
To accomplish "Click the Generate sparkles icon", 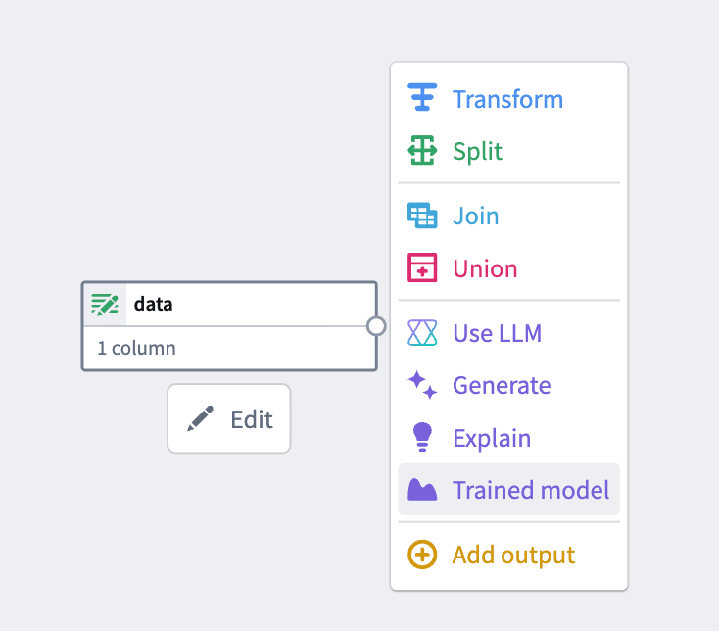I will point(422,385).
